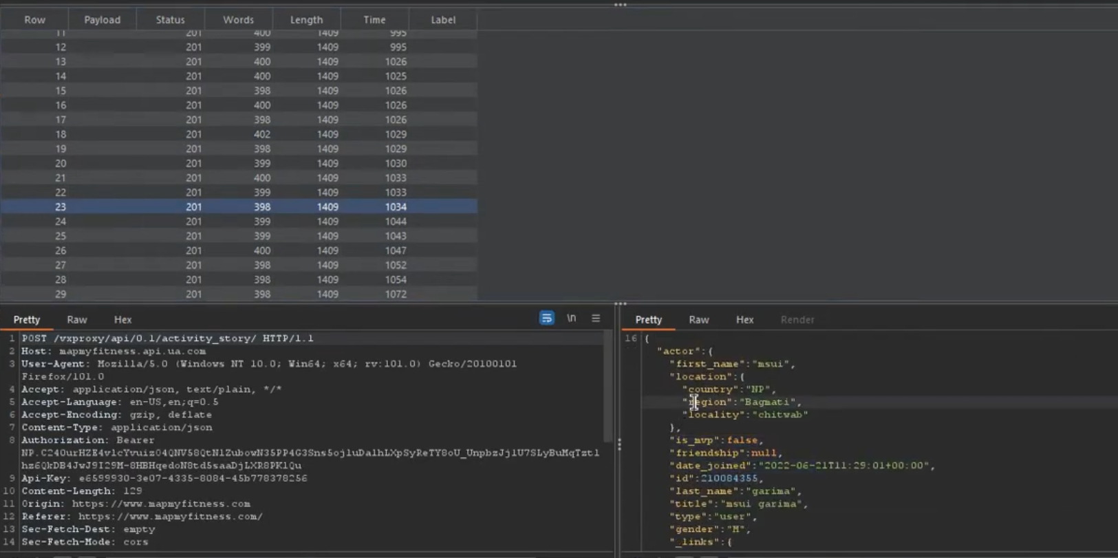Sort results by Time column header
Screen dimensions: 1118x558
point(374,20)
